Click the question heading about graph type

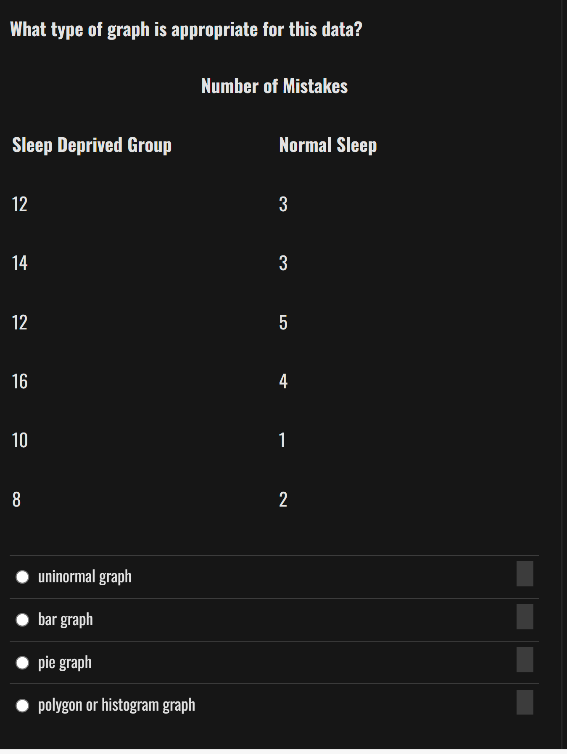point(186,30)
